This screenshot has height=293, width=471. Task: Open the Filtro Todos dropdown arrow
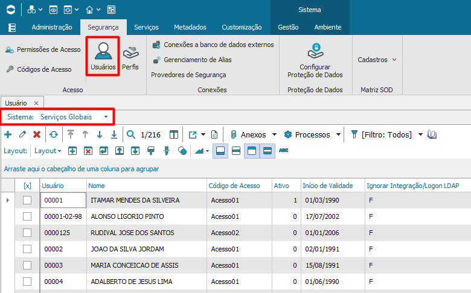click(420, 134)
